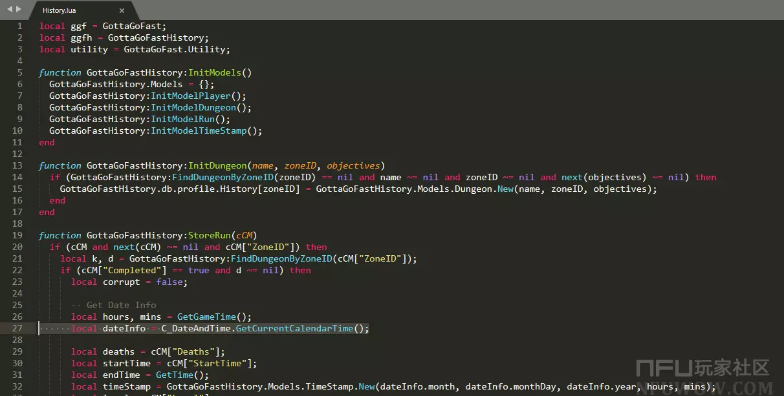Image resolution: width=784 pixels, height=396 pixels.
Task: Click line number 19 in the gutter
Action: (17, 235)
